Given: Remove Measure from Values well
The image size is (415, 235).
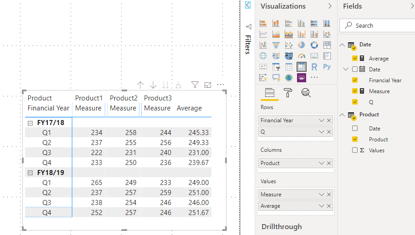Looking at the screenshot, I should point(329,195).
